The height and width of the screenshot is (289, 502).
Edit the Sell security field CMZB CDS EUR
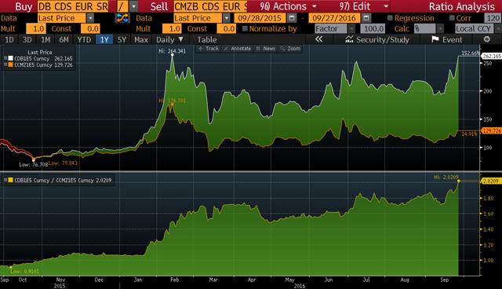point(210,6)
